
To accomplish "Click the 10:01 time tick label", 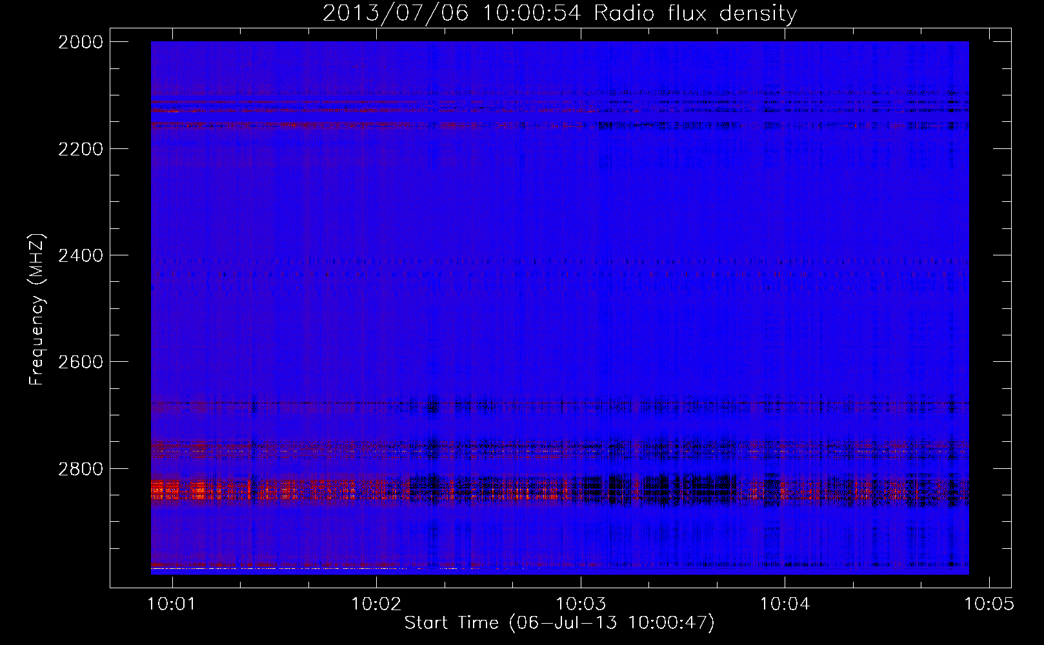I will pos(172,604).
